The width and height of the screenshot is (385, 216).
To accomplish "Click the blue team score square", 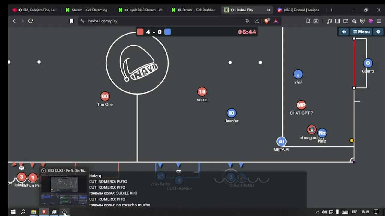I will pyautogui.click(x=168, y=32).
